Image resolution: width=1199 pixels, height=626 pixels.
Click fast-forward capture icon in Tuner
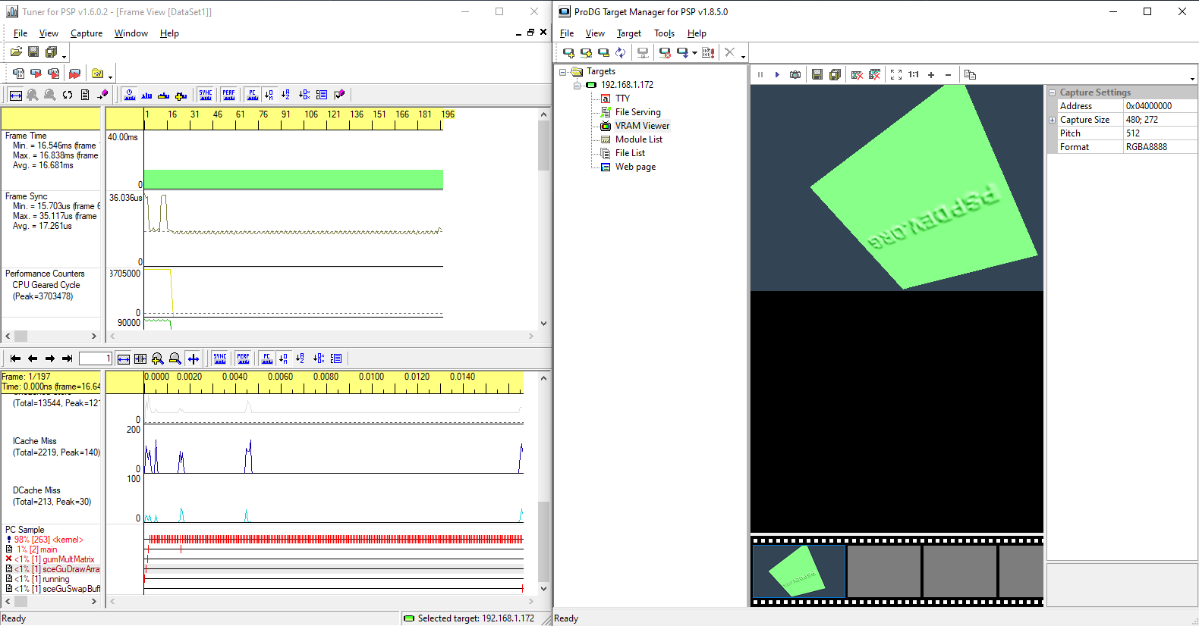(74, 74)
